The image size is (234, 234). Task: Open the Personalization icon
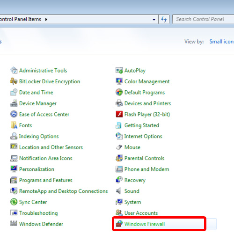(x=14, y=169)
